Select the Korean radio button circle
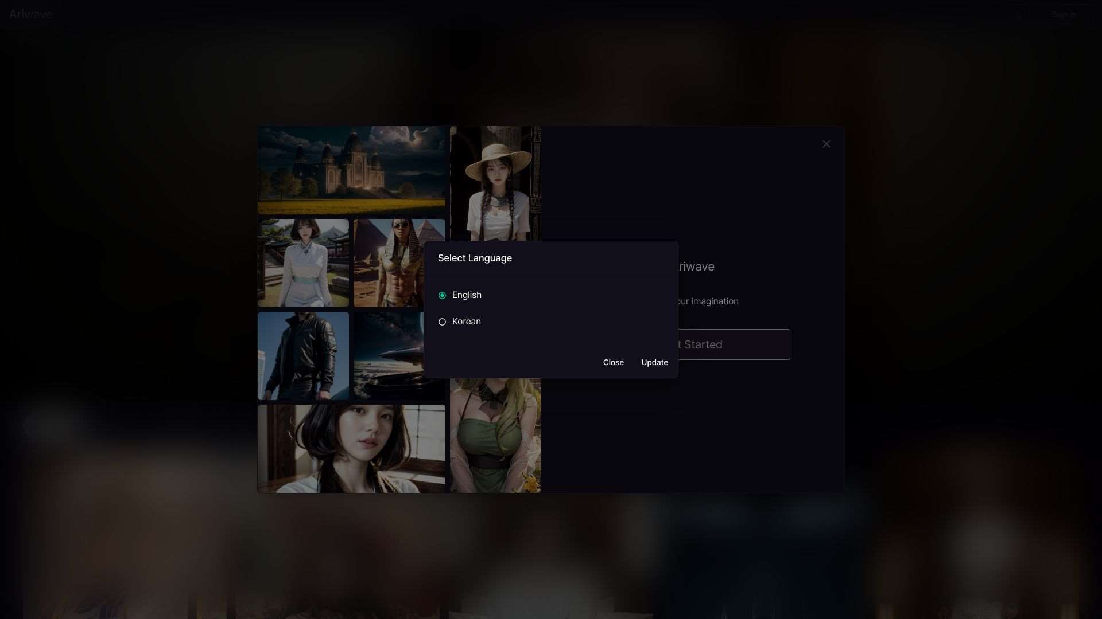Image resolution: width=1102 pixels, height=619 pixels. [442, 322]
